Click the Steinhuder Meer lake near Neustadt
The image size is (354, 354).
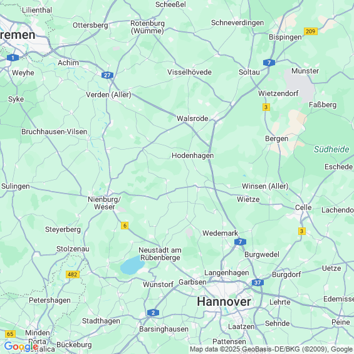pyautogui.click(x=132, y=265)
